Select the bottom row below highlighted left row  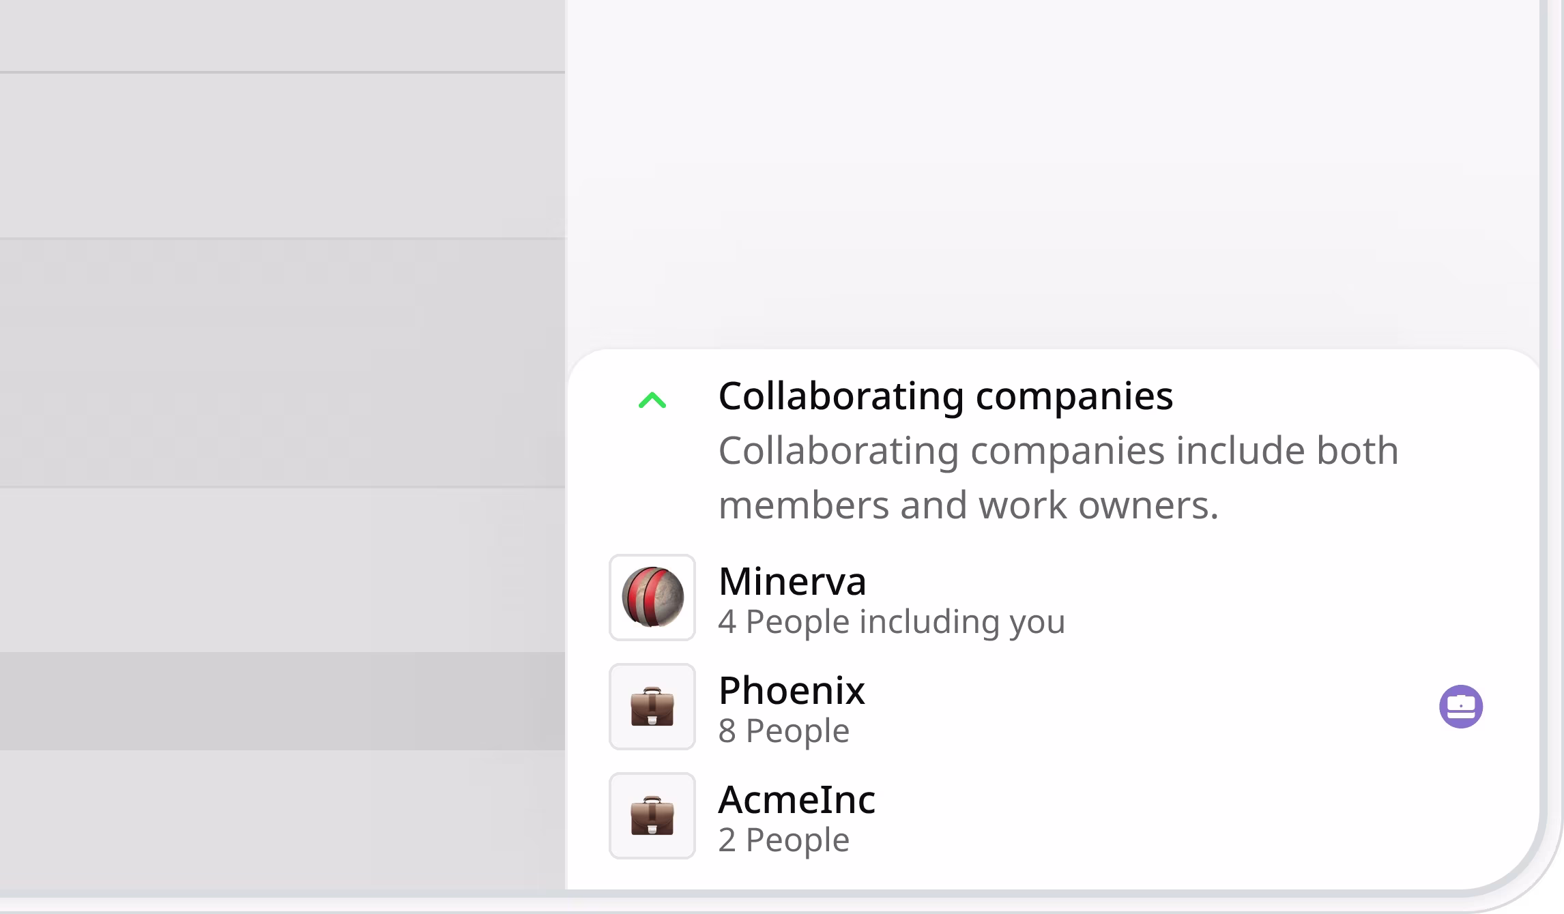[283, 819]
